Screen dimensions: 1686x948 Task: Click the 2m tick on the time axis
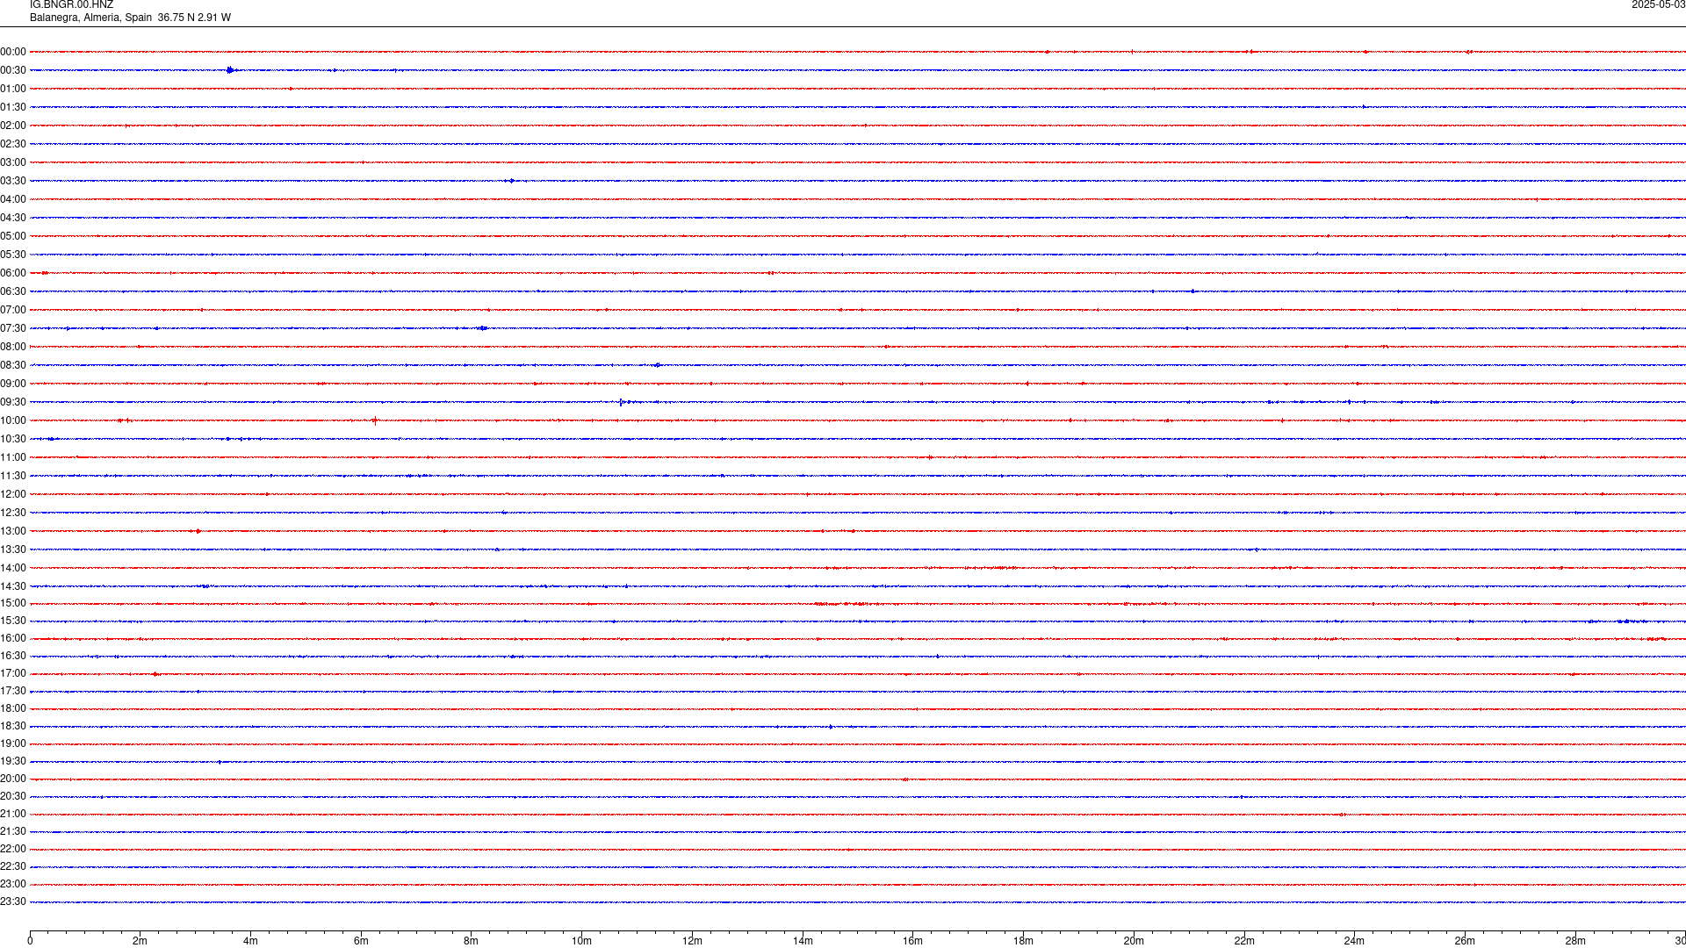[140, 941]
